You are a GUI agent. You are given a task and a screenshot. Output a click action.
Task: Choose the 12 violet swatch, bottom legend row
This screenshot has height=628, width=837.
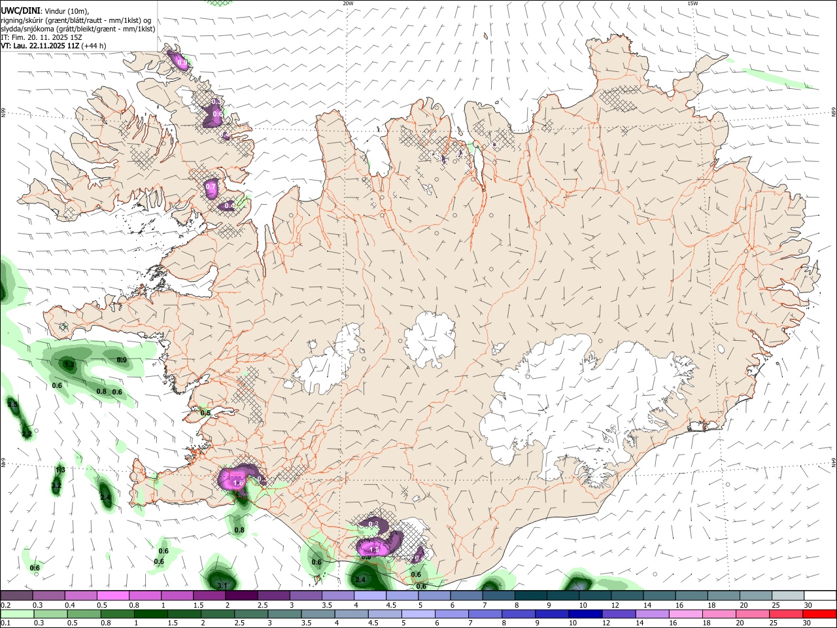[x=618, y=614]
